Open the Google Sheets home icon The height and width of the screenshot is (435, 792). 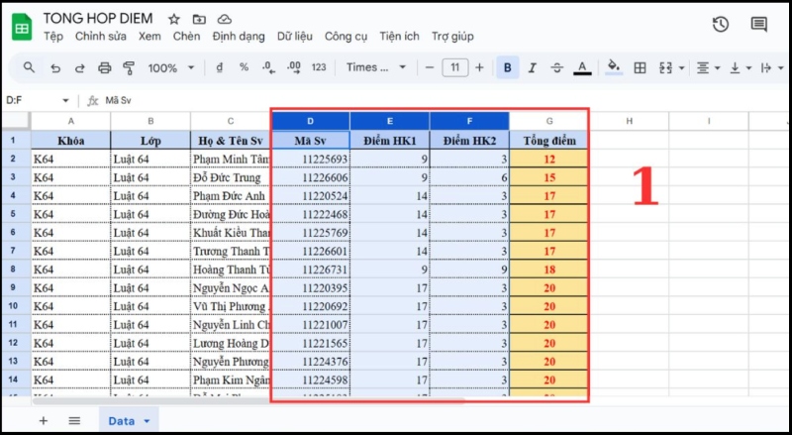click(22, 28)
